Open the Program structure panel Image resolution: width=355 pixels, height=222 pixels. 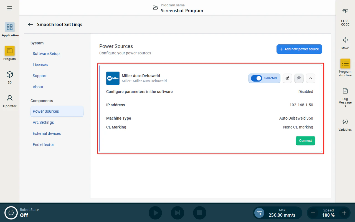(345, 68)
